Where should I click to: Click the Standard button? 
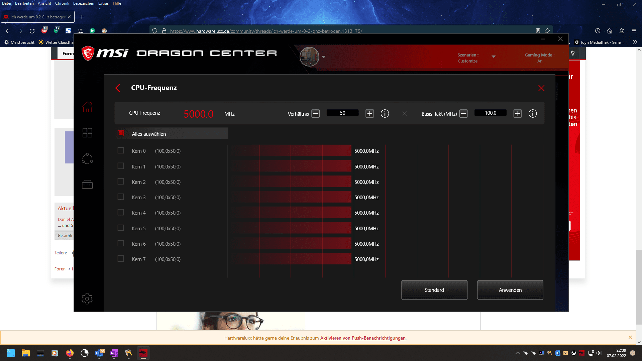434,290
